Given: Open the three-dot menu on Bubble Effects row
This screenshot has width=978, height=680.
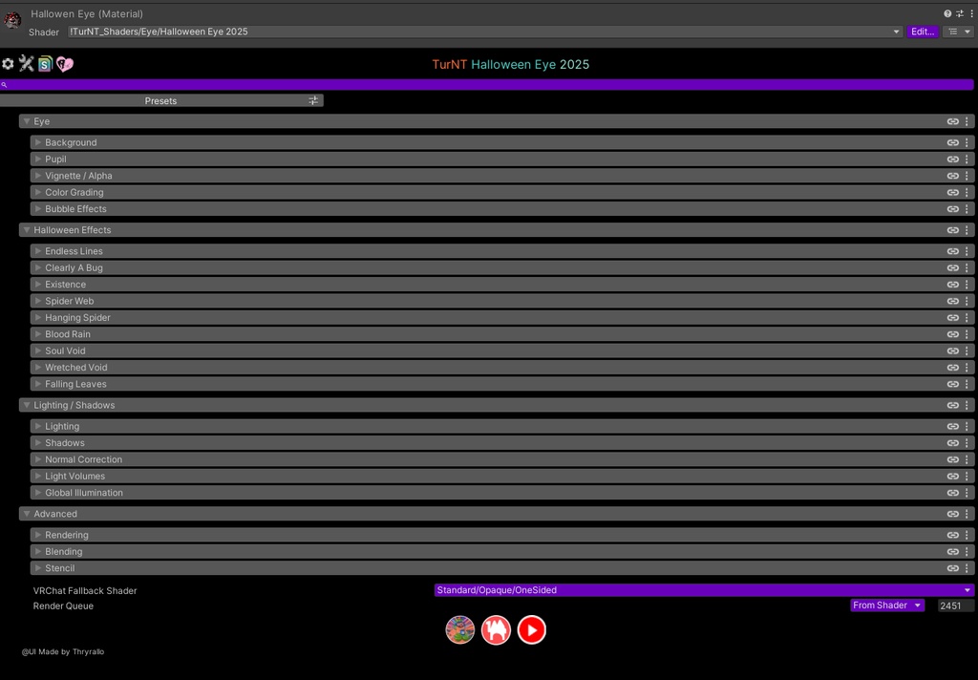Looking at the screenshot, I should coord(967,209).
